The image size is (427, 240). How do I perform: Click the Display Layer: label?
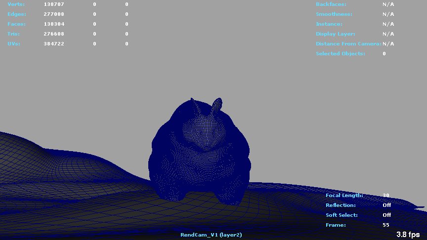coord(336,34)
